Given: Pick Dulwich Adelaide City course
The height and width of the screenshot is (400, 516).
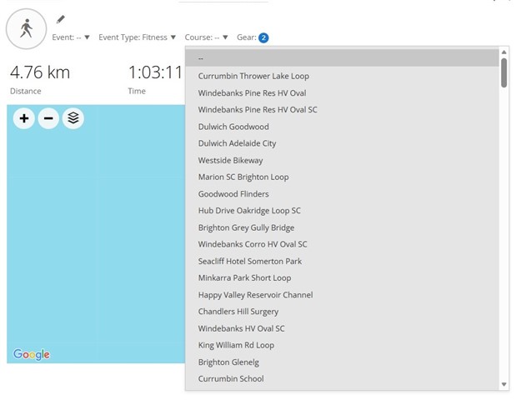Looking at the screenshot, I should (x=237, y=143).
